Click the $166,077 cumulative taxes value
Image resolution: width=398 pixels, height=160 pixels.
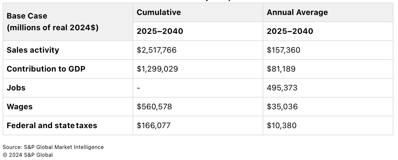pyautogui.click(x=154, y=126)
